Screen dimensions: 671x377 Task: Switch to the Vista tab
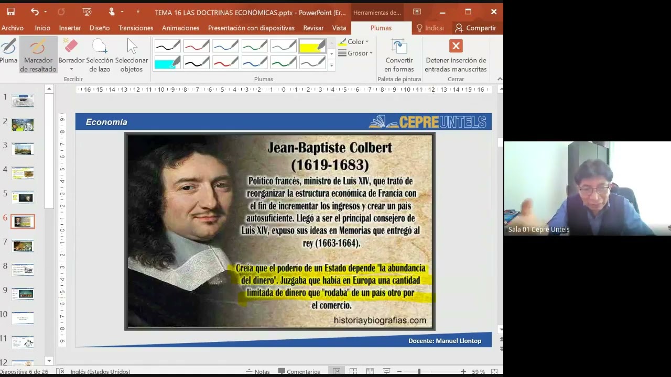[x=339, y=28]
